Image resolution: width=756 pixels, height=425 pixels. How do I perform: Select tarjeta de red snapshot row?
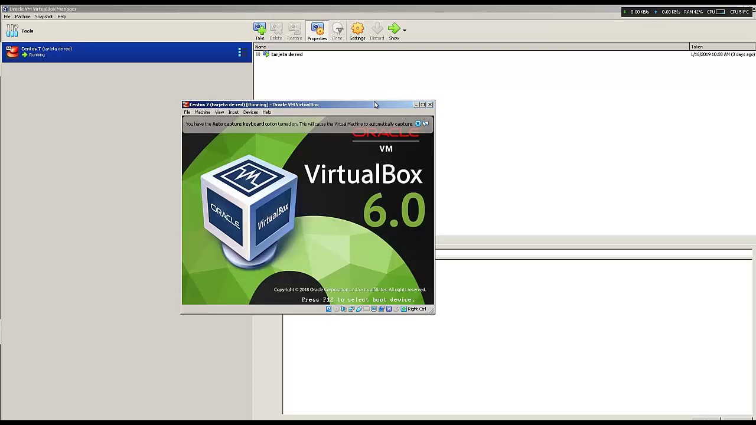pos(505,54)
